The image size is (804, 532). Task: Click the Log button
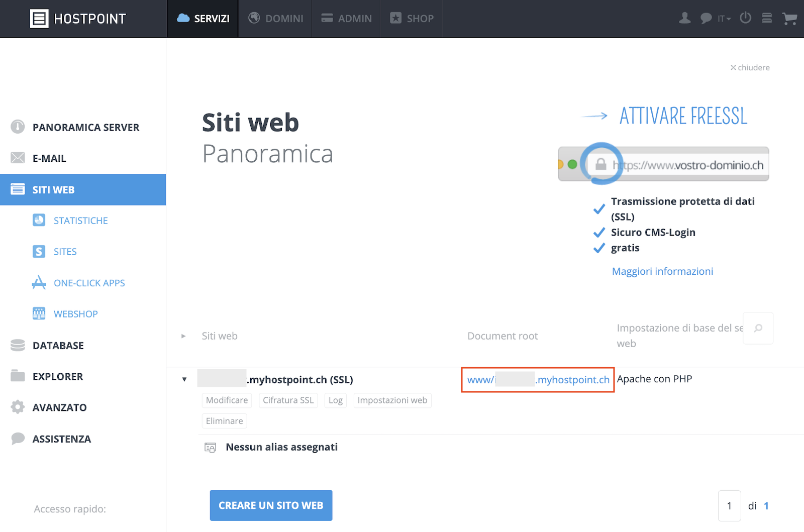(336, 400)
